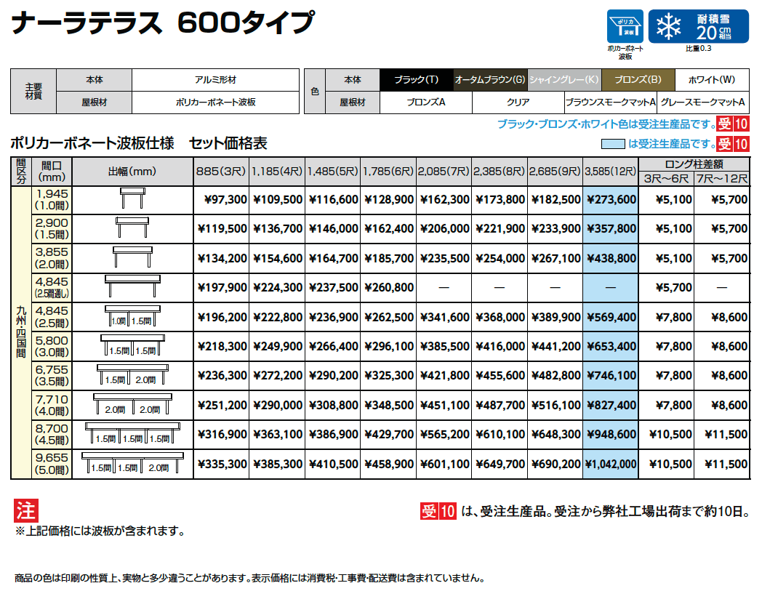
Task: Click the ポリカーボネート波板 roof icon
Action: [x=627, y=24]
